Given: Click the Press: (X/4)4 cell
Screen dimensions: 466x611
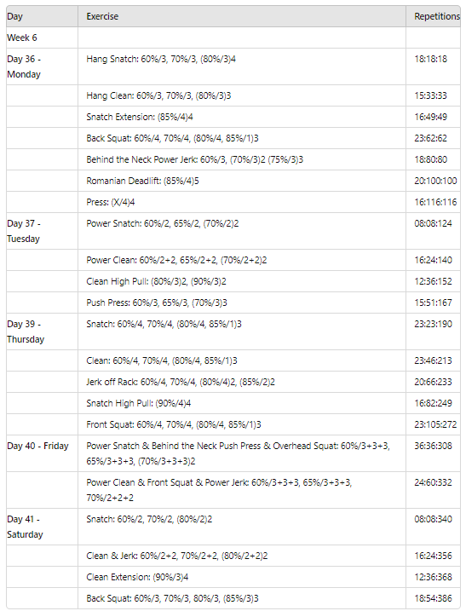Looking at the screenshot, I should (242, 202).
